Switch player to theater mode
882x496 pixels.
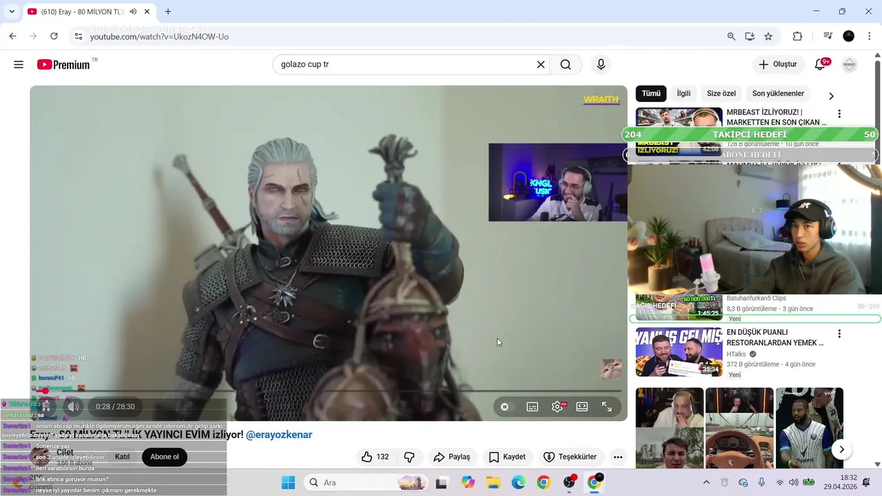pyautogui.click(x=582, y=406)
